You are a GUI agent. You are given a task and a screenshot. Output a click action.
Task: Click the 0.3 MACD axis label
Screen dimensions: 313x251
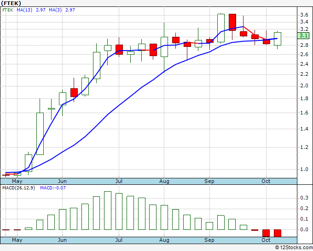[x=304, y=198]
